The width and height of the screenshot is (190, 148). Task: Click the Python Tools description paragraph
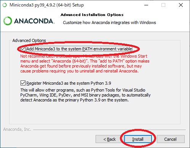pyautogui.click(x=85, y=95)
